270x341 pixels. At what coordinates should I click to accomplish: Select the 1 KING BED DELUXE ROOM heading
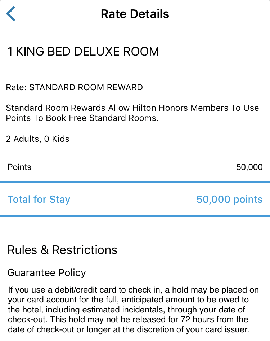coord(83,52)
